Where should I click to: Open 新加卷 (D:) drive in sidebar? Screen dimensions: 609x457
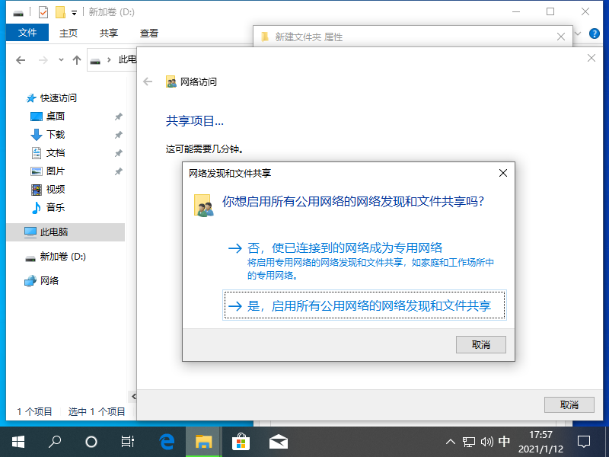62,257
